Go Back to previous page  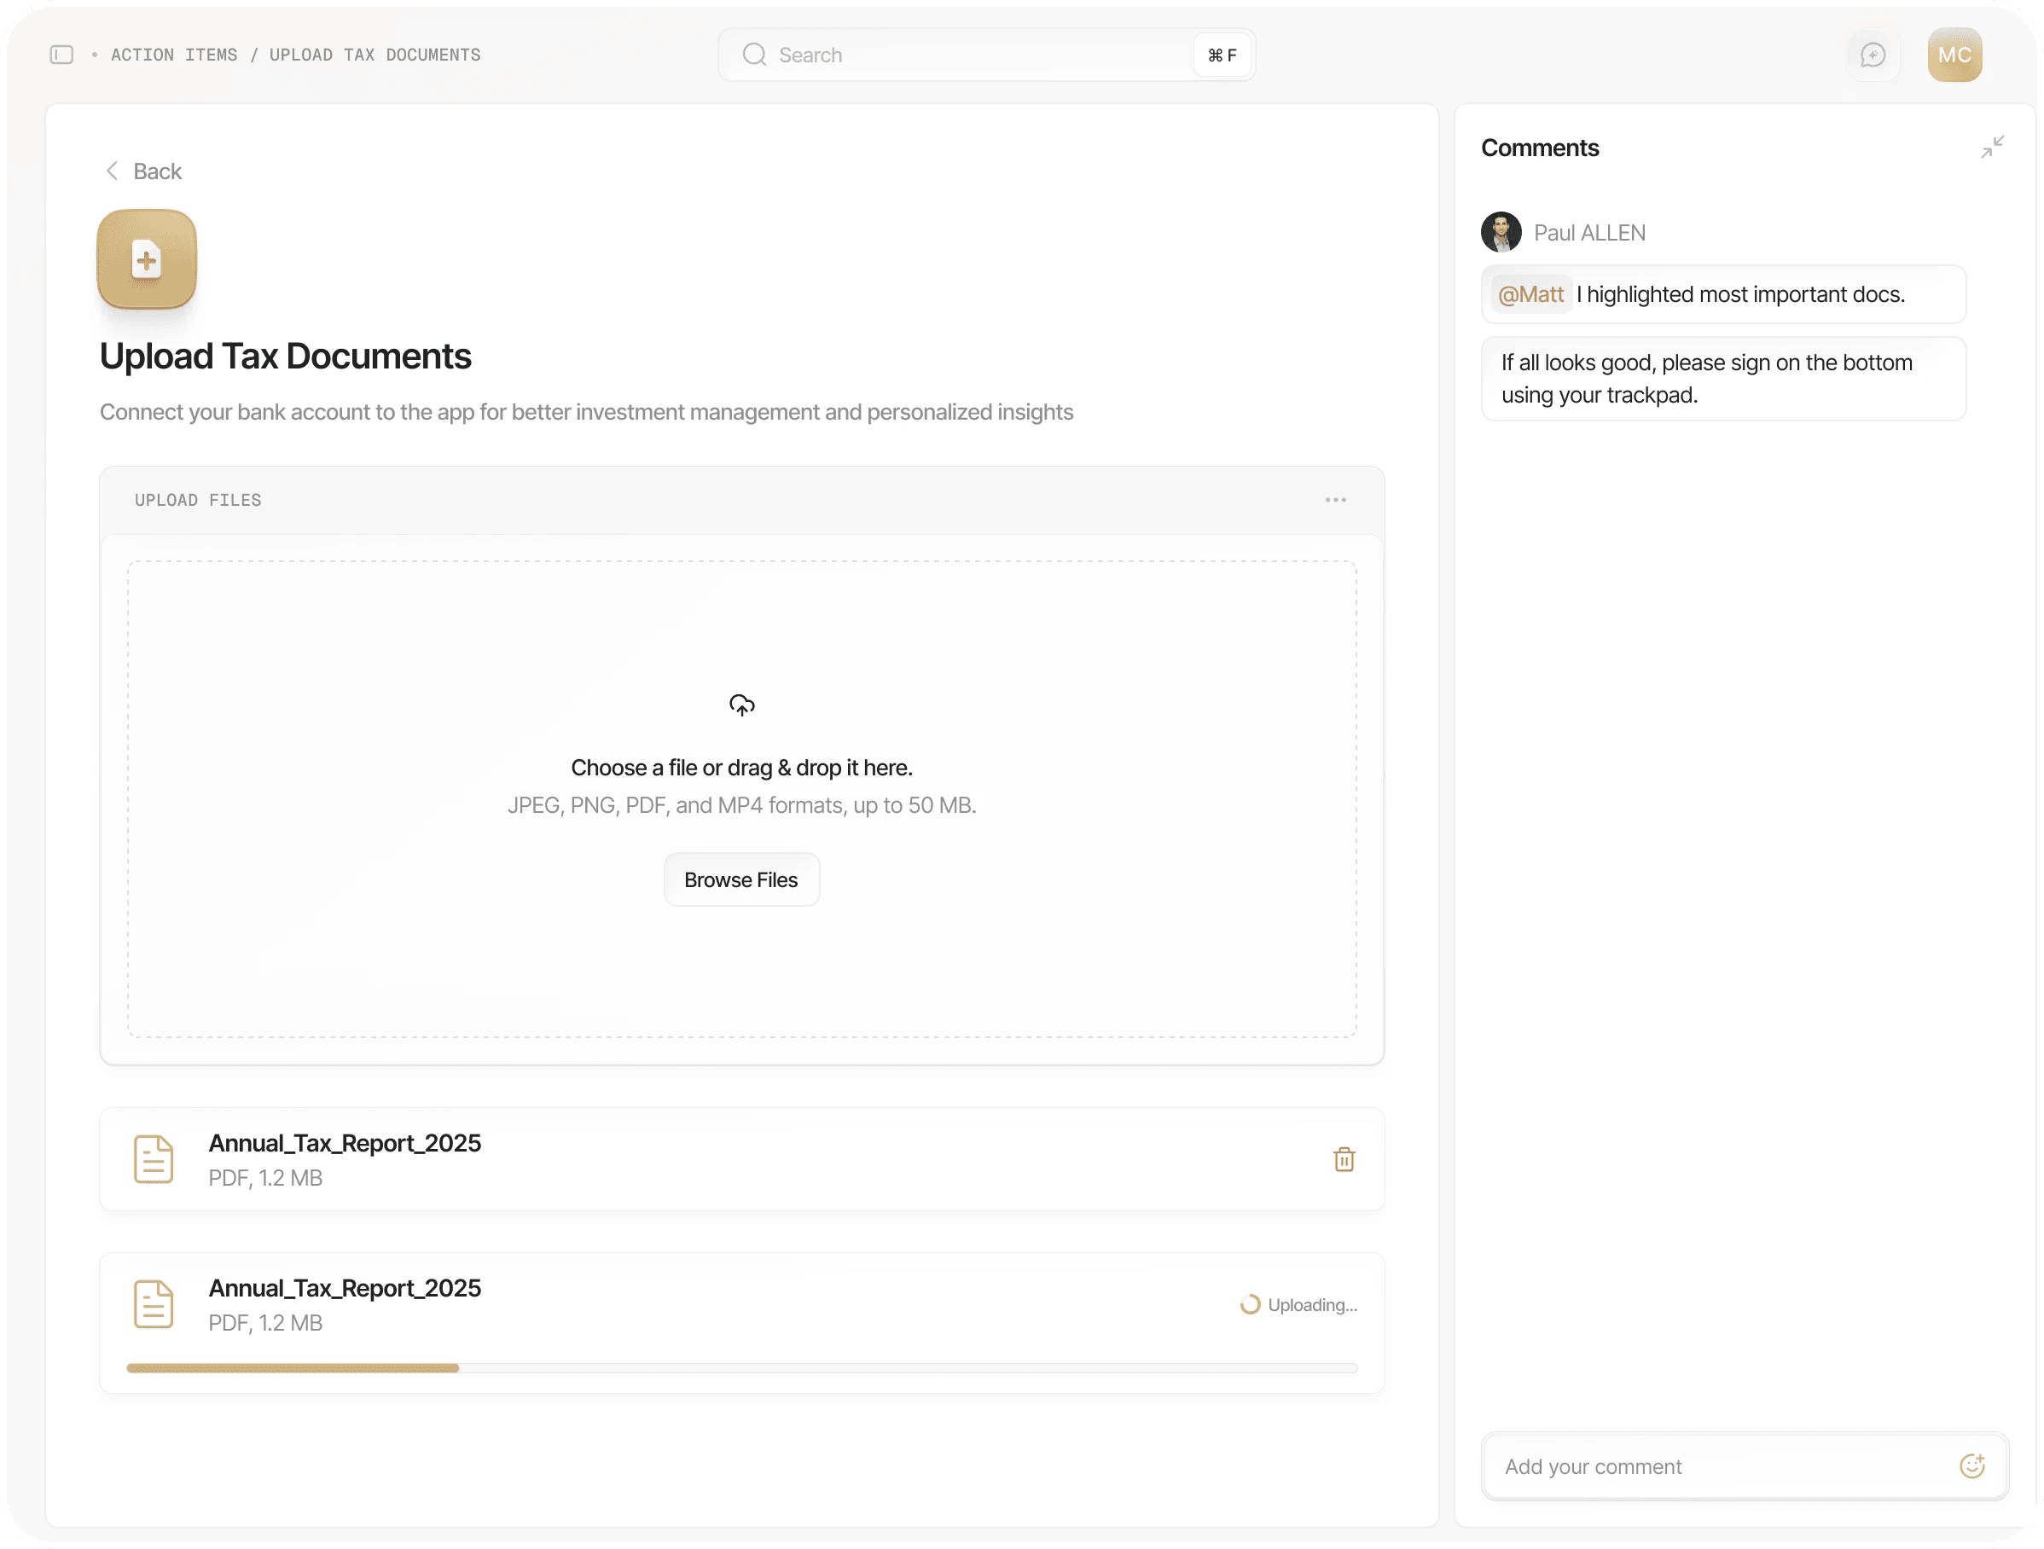143,171
